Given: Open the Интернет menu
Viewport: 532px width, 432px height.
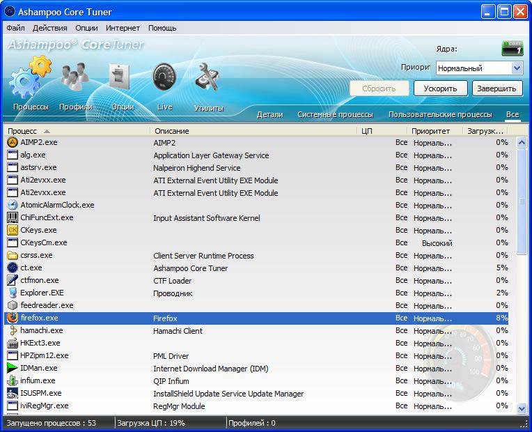Looking at the screenshot, I should (x=123, y=28).
